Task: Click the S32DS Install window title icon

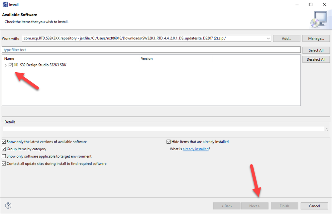Action: pos(5,4)
